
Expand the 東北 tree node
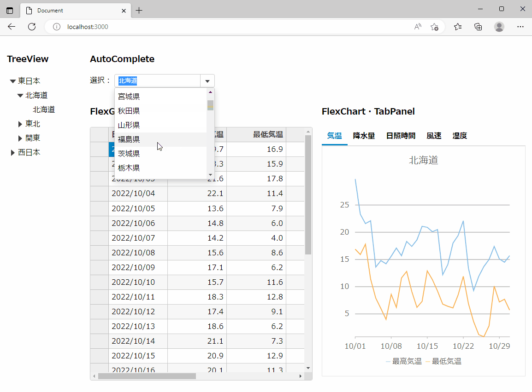click(20, 124)
